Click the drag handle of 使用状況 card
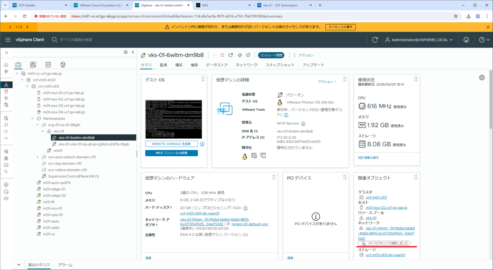 [x=416, y=79]
